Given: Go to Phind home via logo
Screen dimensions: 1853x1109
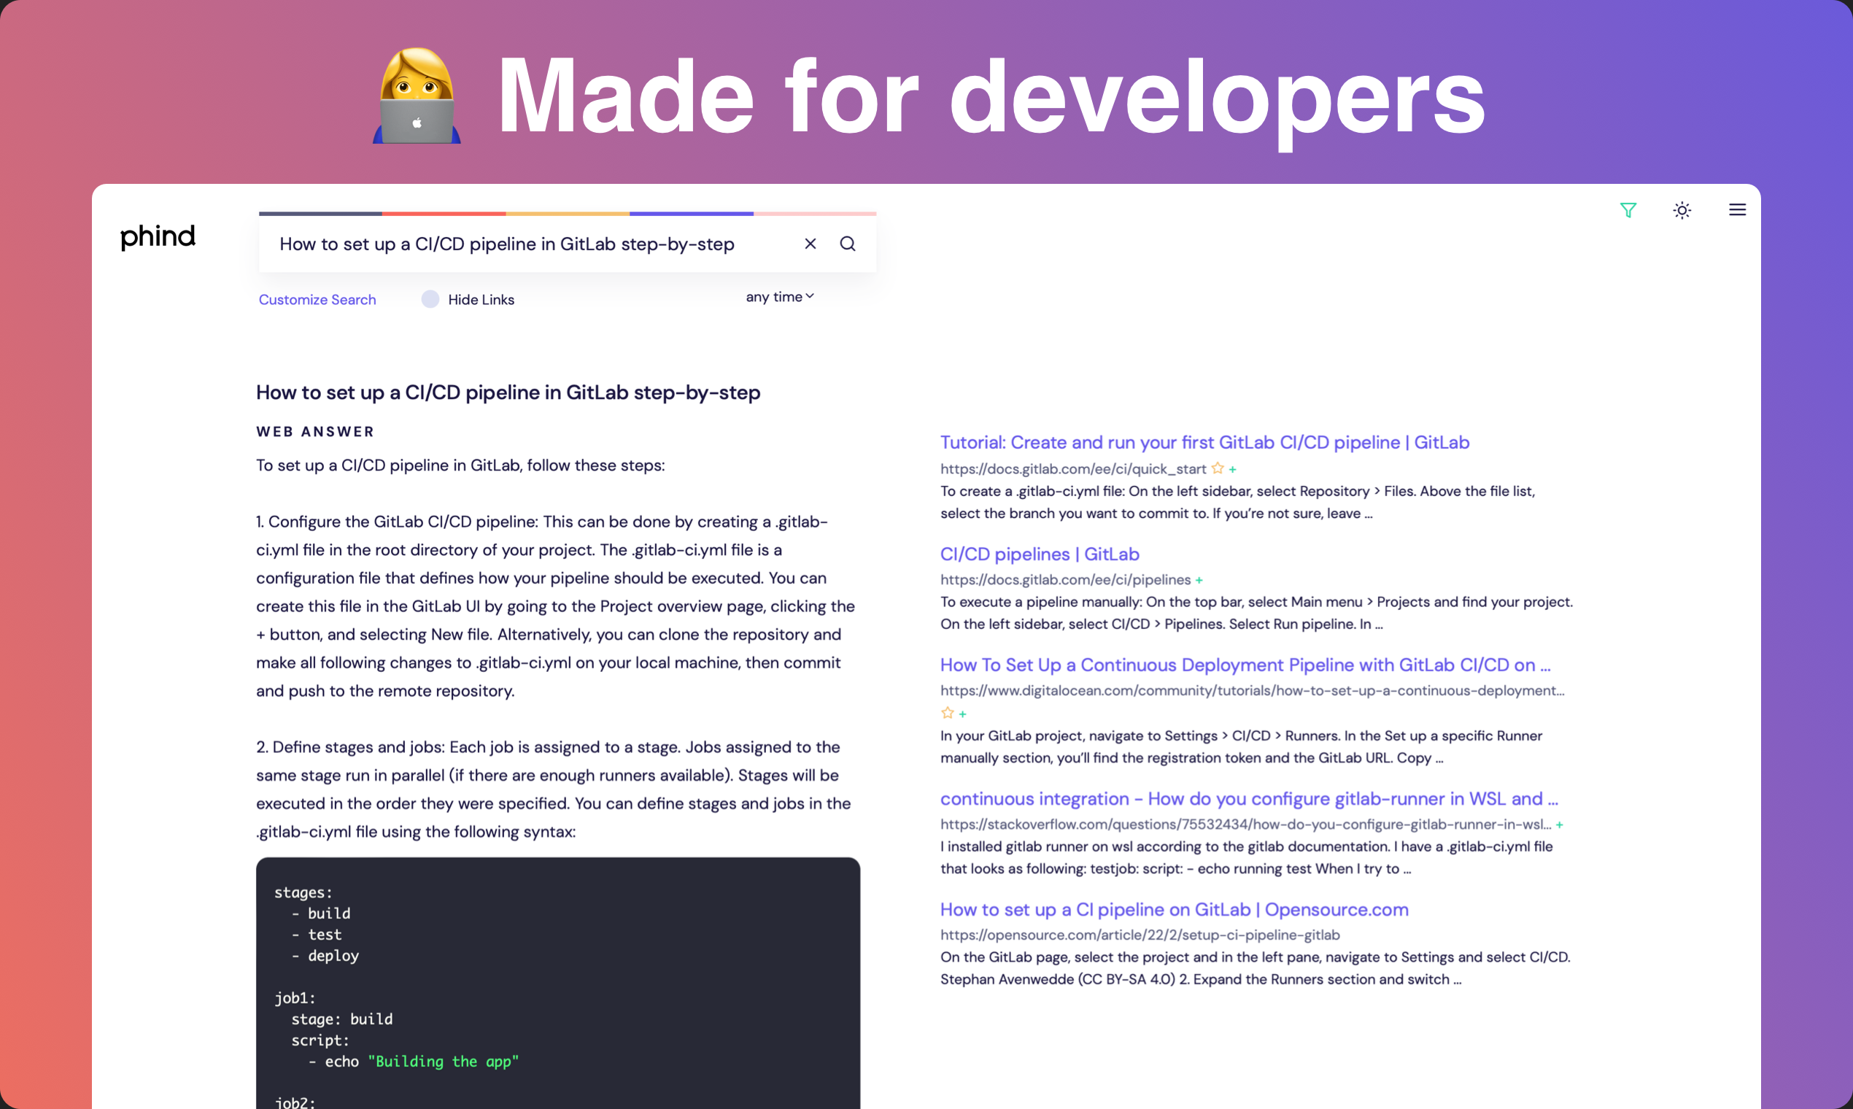Looking at the screenshot, I should tap(158, 236).
